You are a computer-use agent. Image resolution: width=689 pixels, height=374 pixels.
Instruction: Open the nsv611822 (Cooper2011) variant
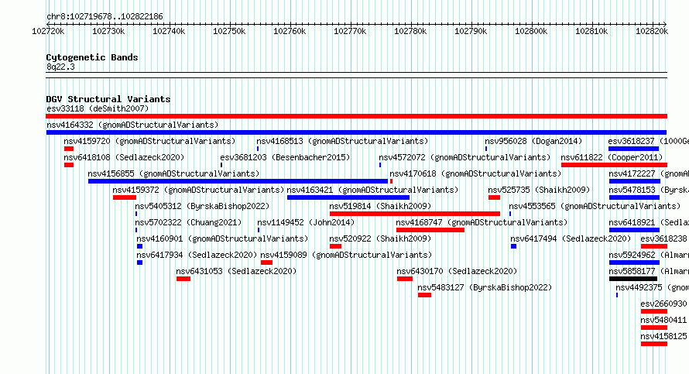click(612, 157)
